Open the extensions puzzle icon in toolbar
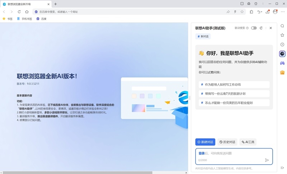The width and height of the screenshot is (287, 174). 251,12
